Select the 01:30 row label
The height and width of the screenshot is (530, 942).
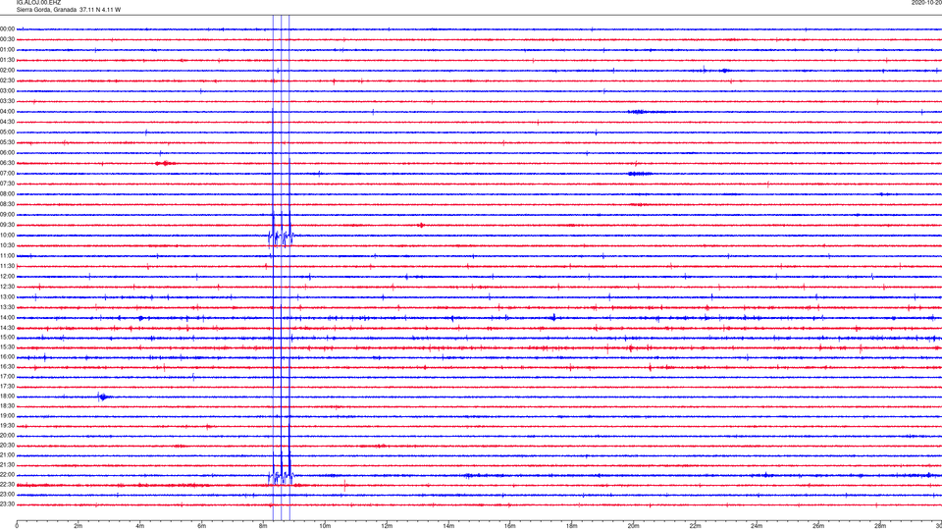[7, 60]
